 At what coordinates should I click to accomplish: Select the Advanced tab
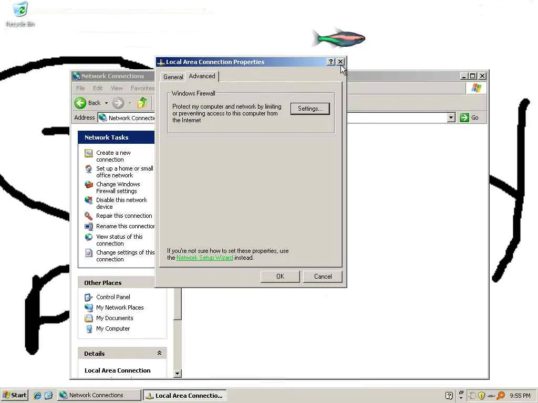point(202,76)
